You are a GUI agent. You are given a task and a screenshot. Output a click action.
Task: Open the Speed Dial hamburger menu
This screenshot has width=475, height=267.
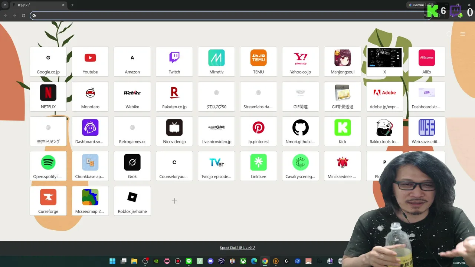coord(463,34)
